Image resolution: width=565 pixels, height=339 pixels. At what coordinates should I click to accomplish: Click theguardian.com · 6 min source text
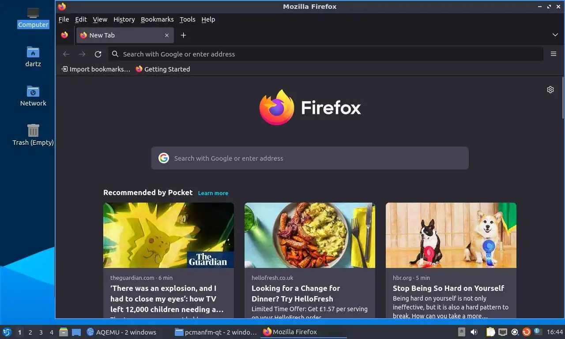click(141, 278)
